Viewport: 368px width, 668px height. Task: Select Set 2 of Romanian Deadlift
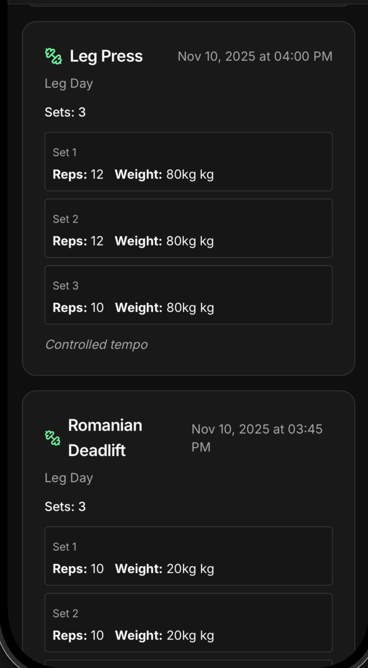[x=189, y=622]
